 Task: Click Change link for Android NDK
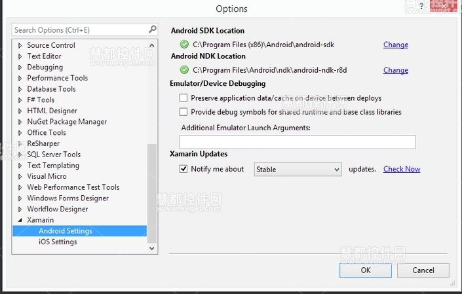tap(396, 70)
